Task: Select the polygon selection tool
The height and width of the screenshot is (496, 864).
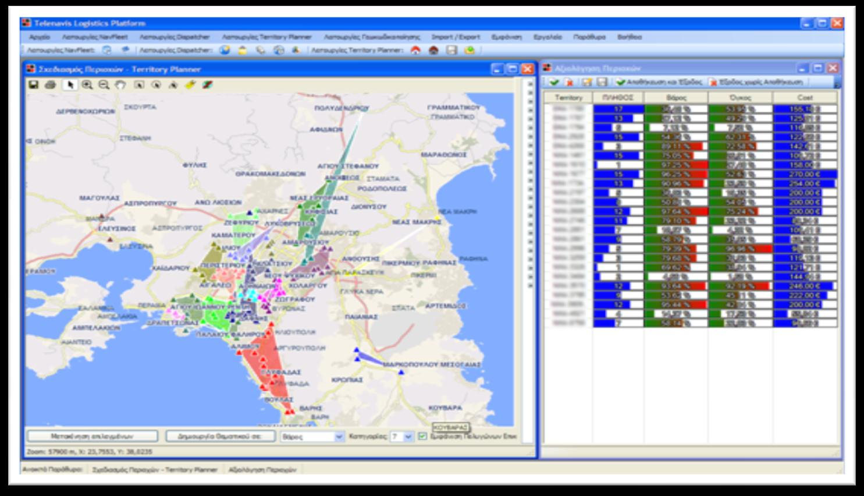Action: (173, 85)
